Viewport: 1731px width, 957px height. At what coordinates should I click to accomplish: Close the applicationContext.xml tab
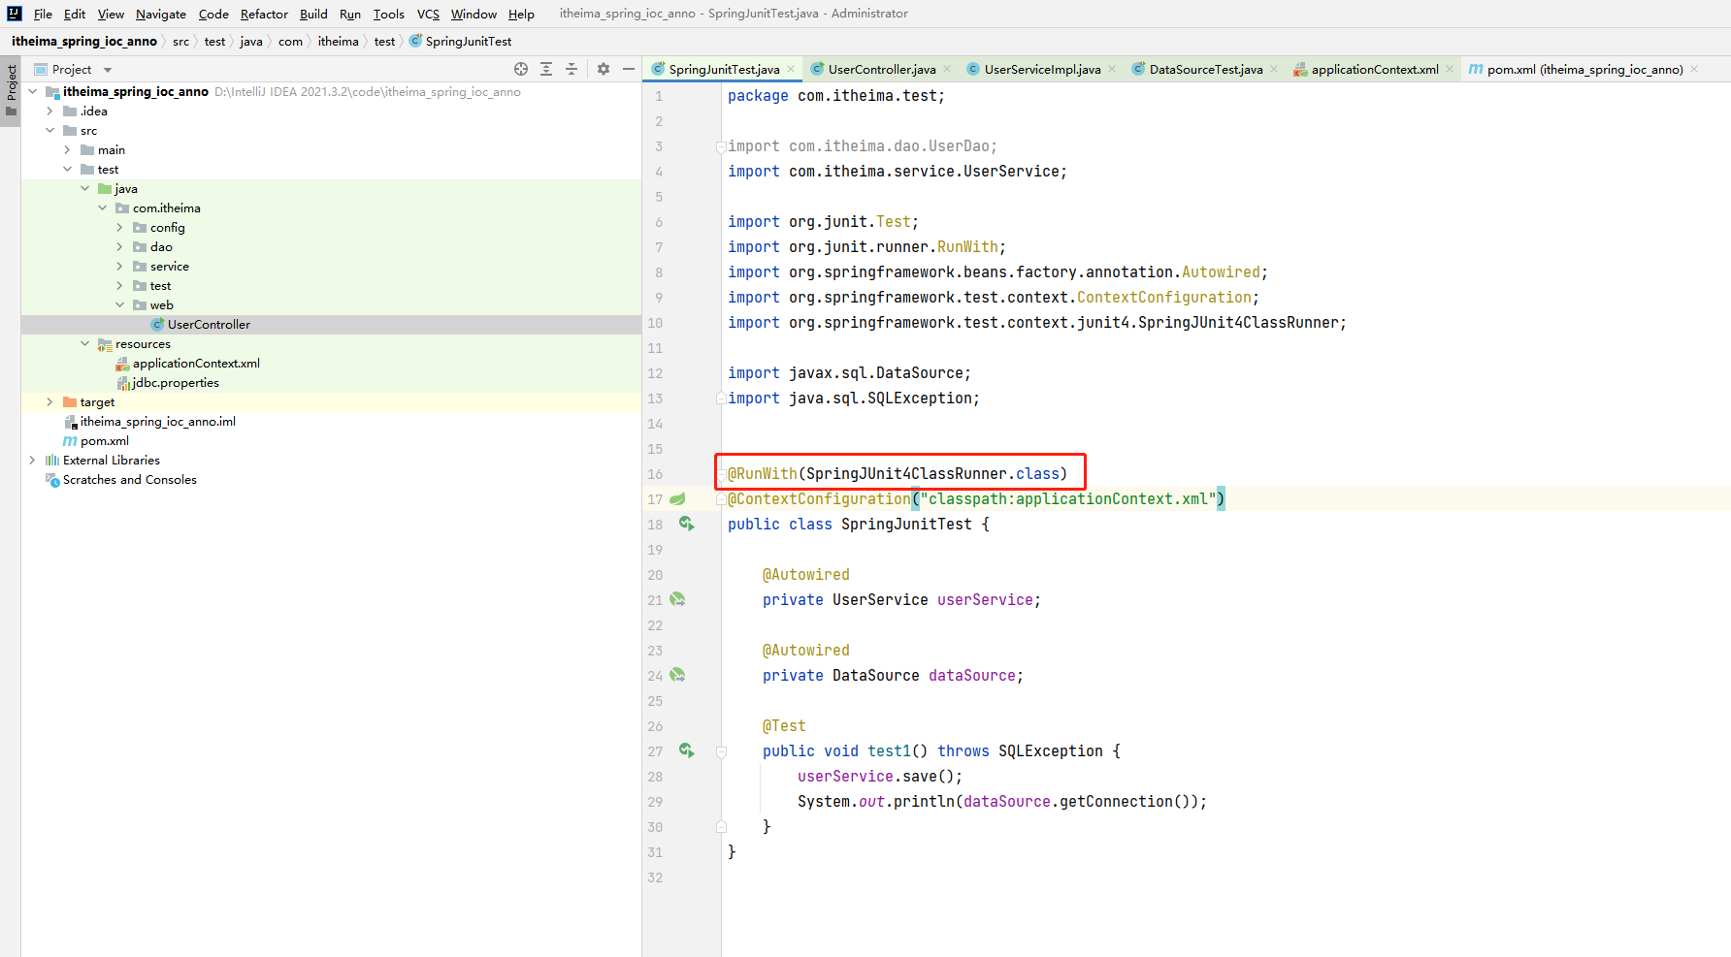[1450, 69]
